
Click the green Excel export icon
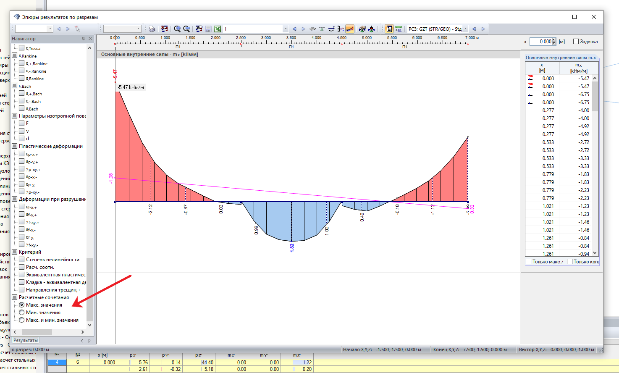218,29
